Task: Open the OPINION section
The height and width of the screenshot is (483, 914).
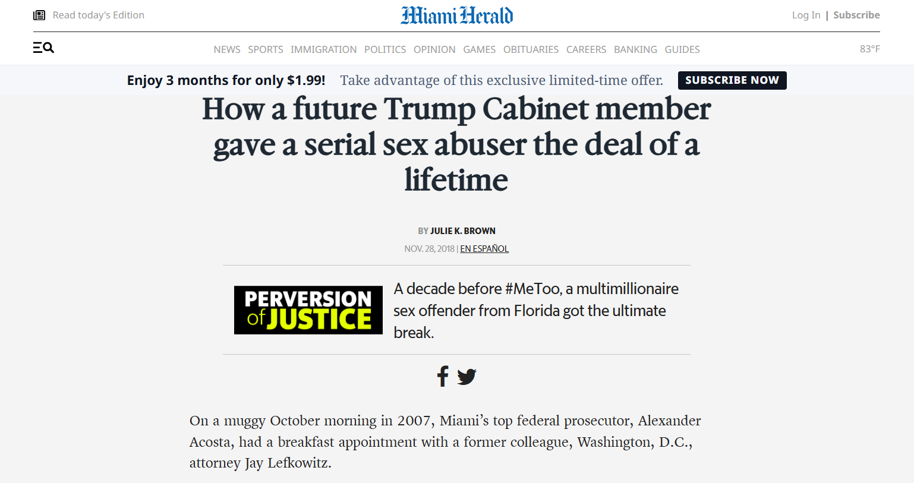Action: point(434,49)
